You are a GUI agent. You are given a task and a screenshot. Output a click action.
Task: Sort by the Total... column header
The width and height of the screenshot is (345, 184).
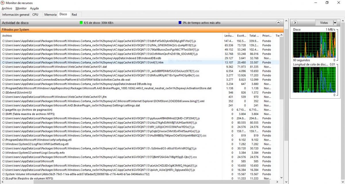tap(254, 36)
